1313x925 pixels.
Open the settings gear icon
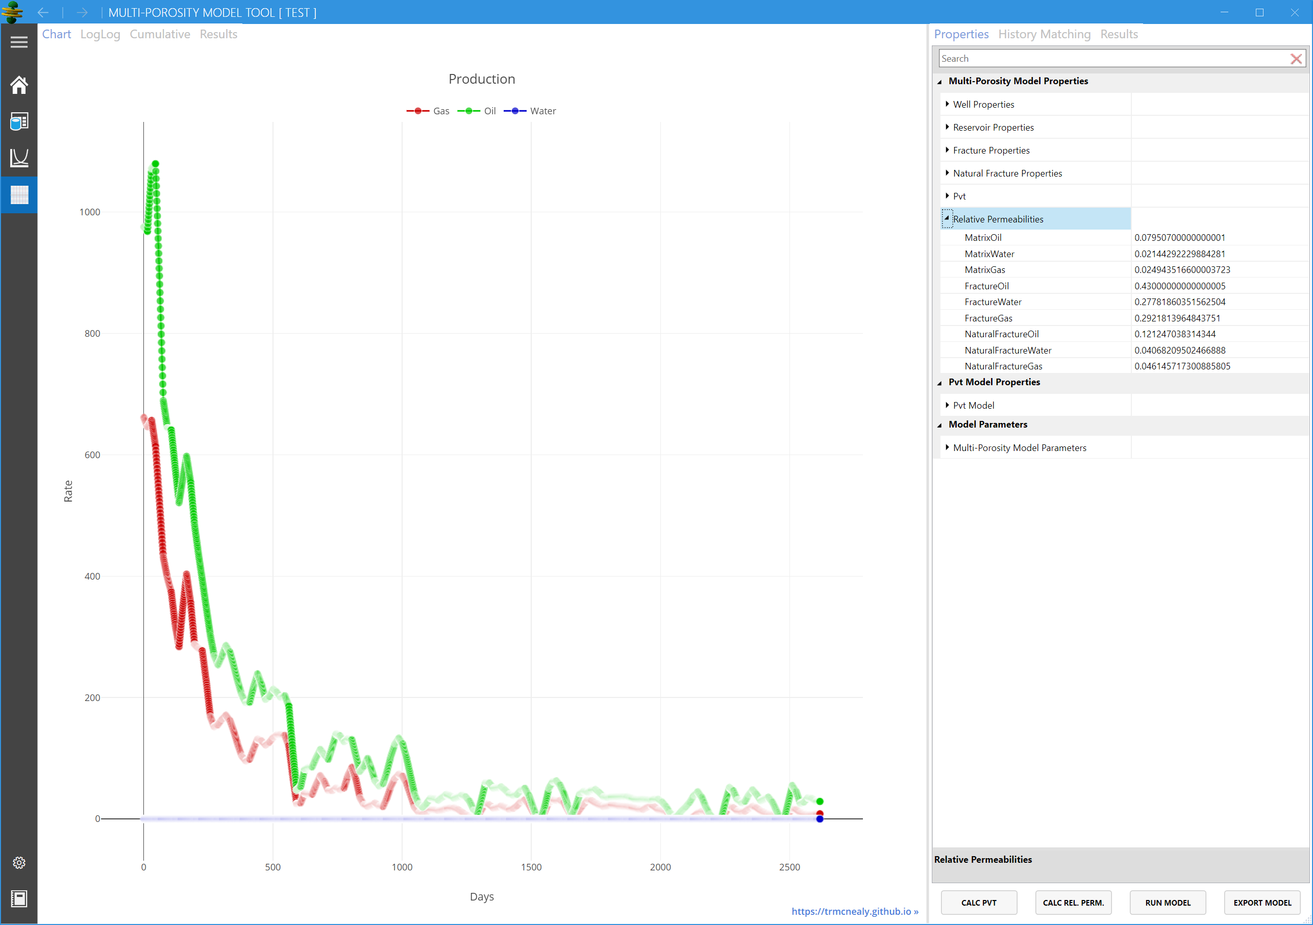[x=19, y=863]
